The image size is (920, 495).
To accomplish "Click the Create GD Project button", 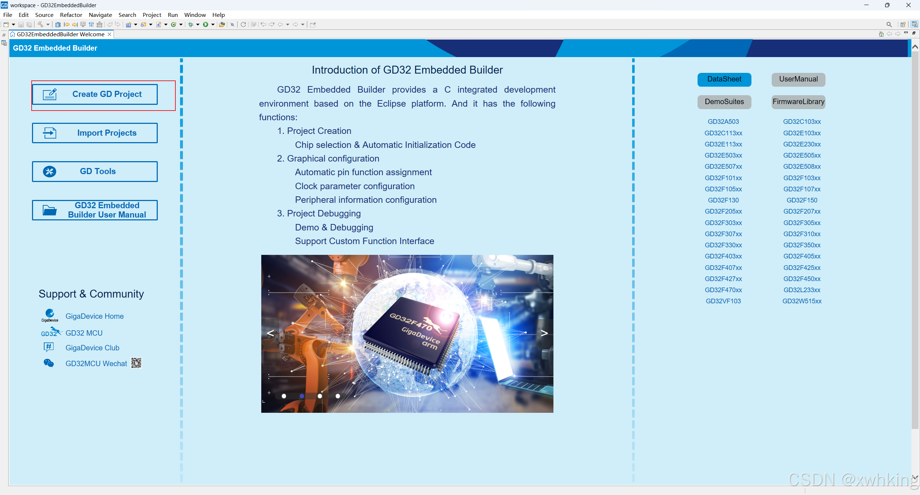I will click(x=95, y=94).
